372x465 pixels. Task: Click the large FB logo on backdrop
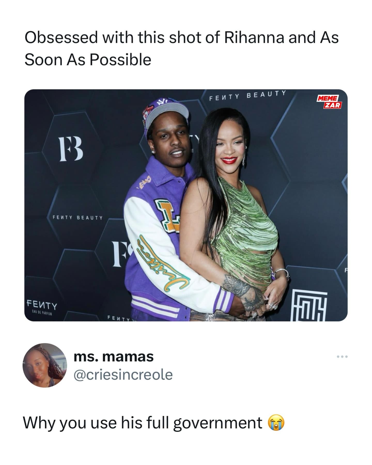[x=71, y=149]
